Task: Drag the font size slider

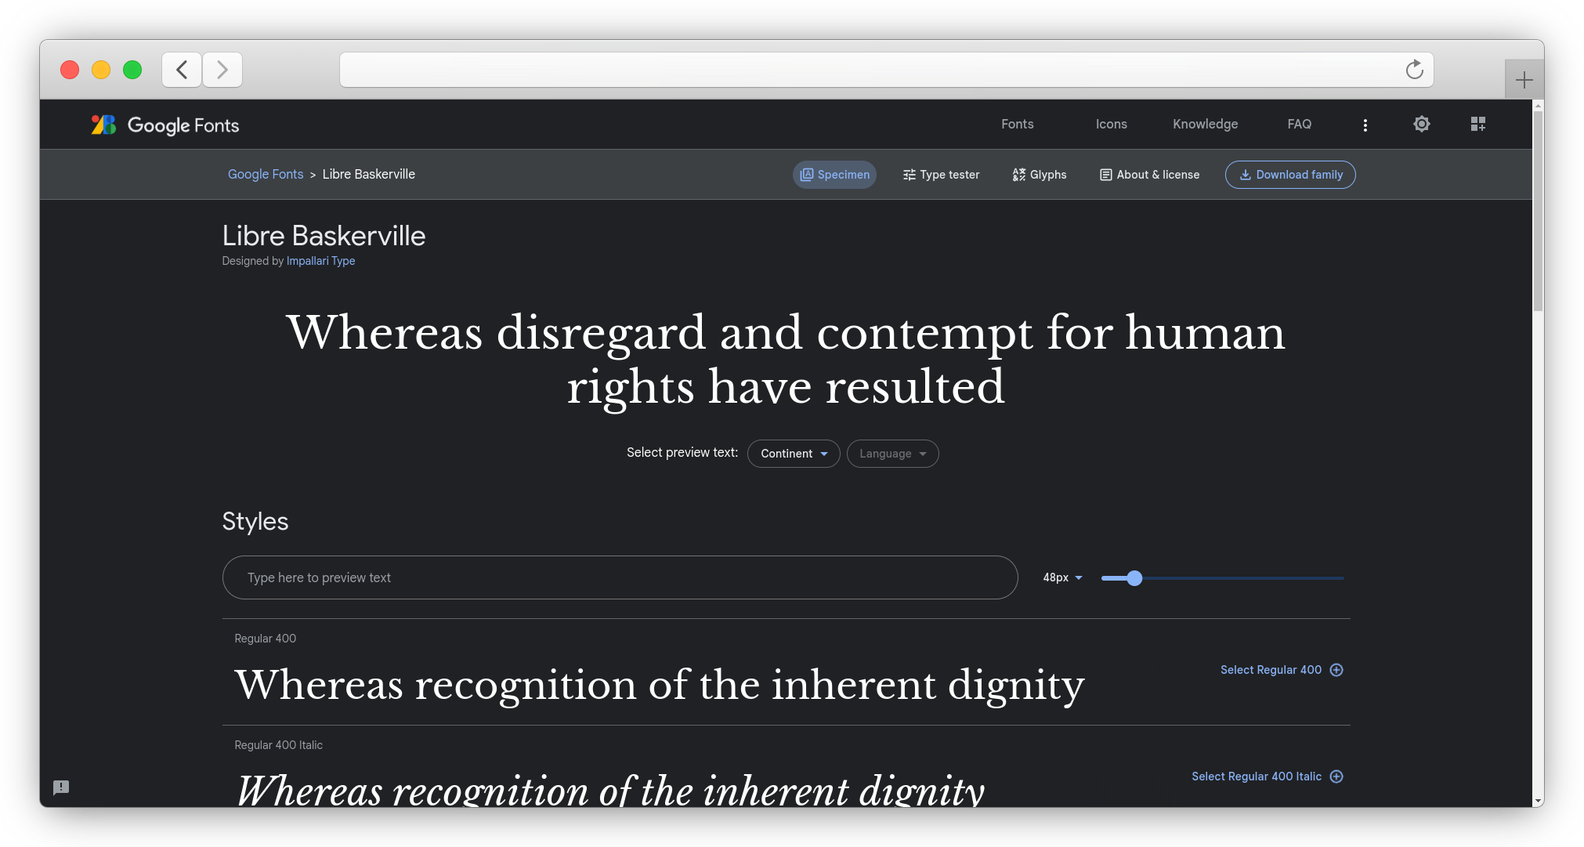Action: pyautogui.click(x=1134, y=577)
